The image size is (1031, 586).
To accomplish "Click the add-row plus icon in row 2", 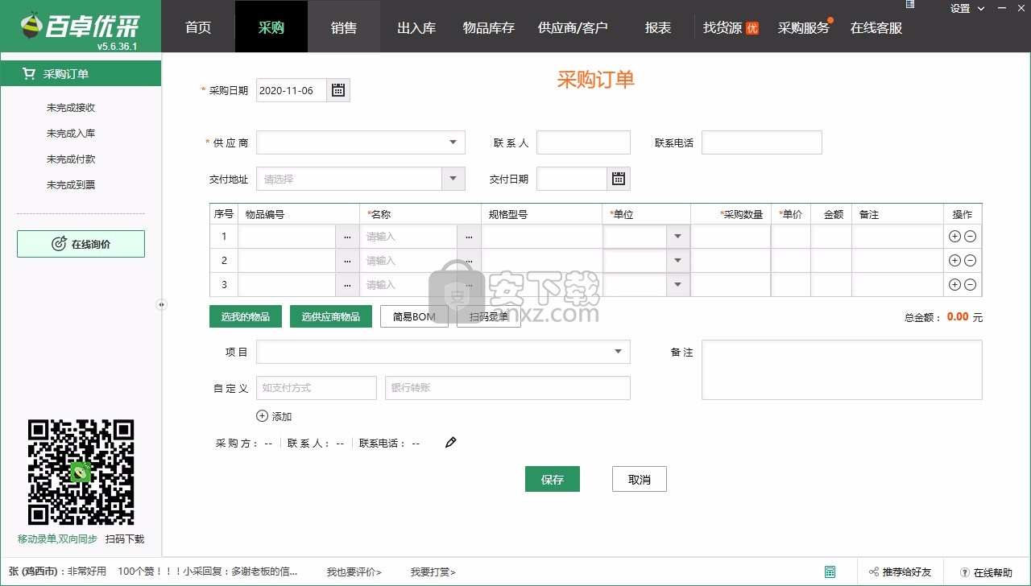I will pos(954,261).
